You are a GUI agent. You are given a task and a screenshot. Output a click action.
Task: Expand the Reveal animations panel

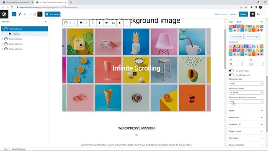(246, 145)
